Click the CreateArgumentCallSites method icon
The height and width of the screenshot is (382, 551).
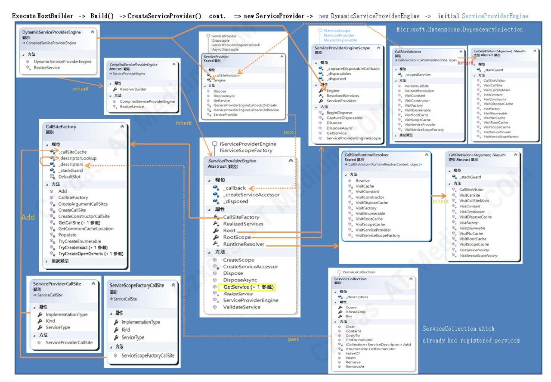52,204
